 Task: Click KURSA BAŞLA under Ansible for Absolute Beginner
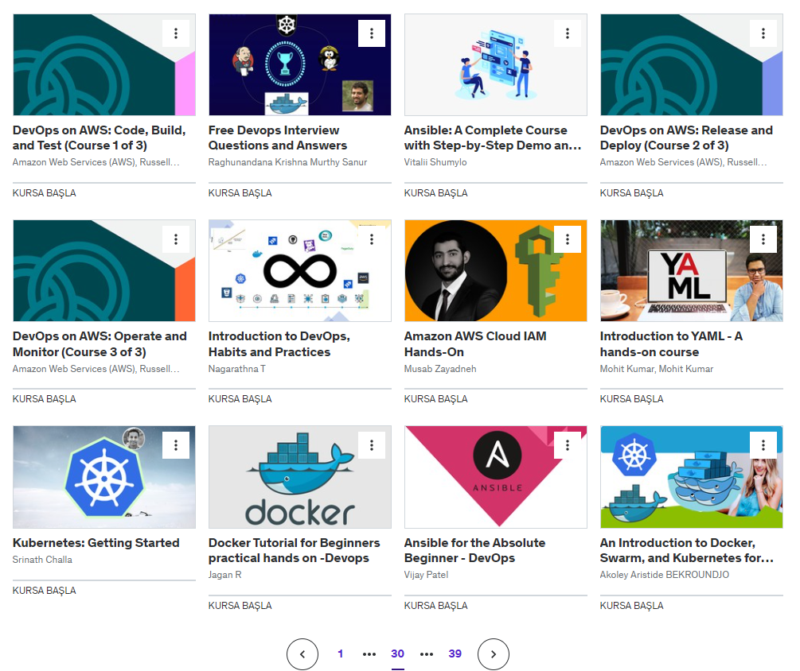coord(436,606)
